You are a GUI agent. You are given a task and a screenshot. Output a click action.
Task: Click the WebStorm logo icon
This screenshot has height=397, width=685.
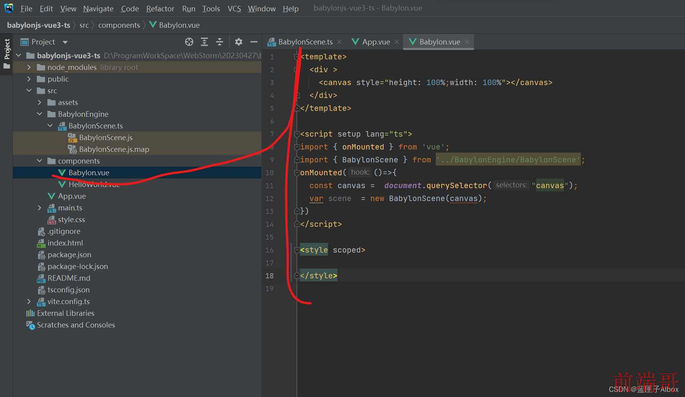click(9, 8)
